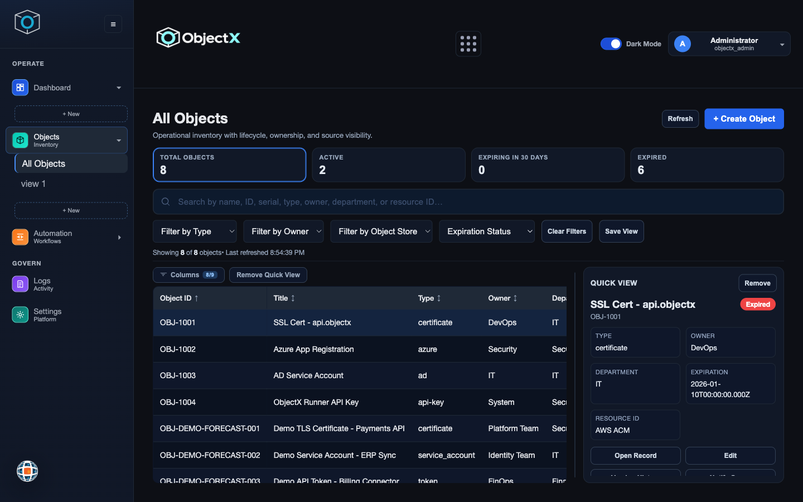
Task: Click the Administrator avatar icon
Action: tap(683, 44)
